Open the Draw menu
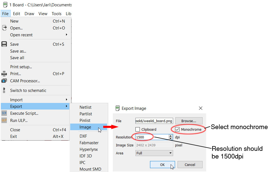Screen dimensions: 270x172 click(x=29, y=13)
